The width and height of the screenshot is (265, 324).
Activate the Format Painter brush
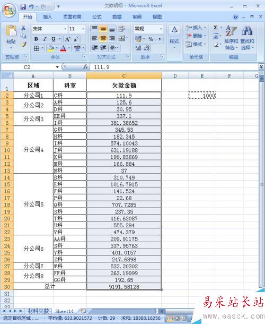pyautogui.click(x=23, y=44)
